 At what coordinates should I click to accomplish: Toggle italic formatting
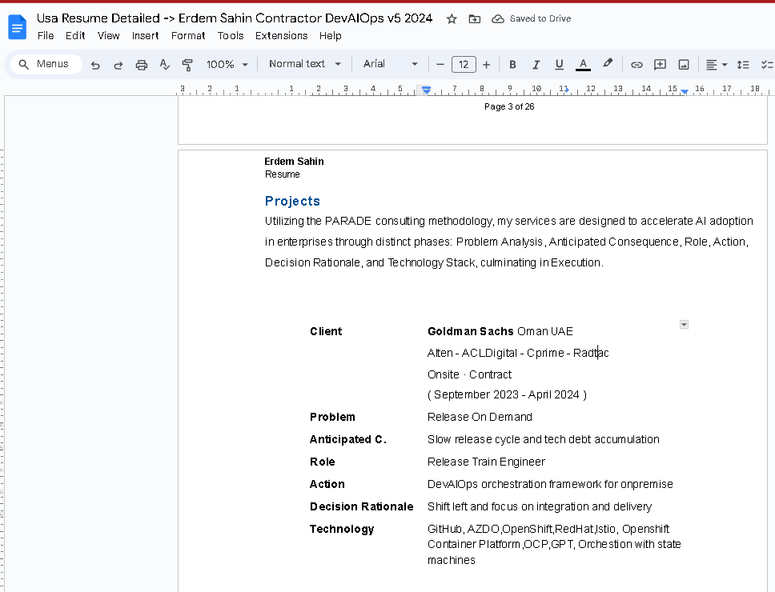[536, 65]
